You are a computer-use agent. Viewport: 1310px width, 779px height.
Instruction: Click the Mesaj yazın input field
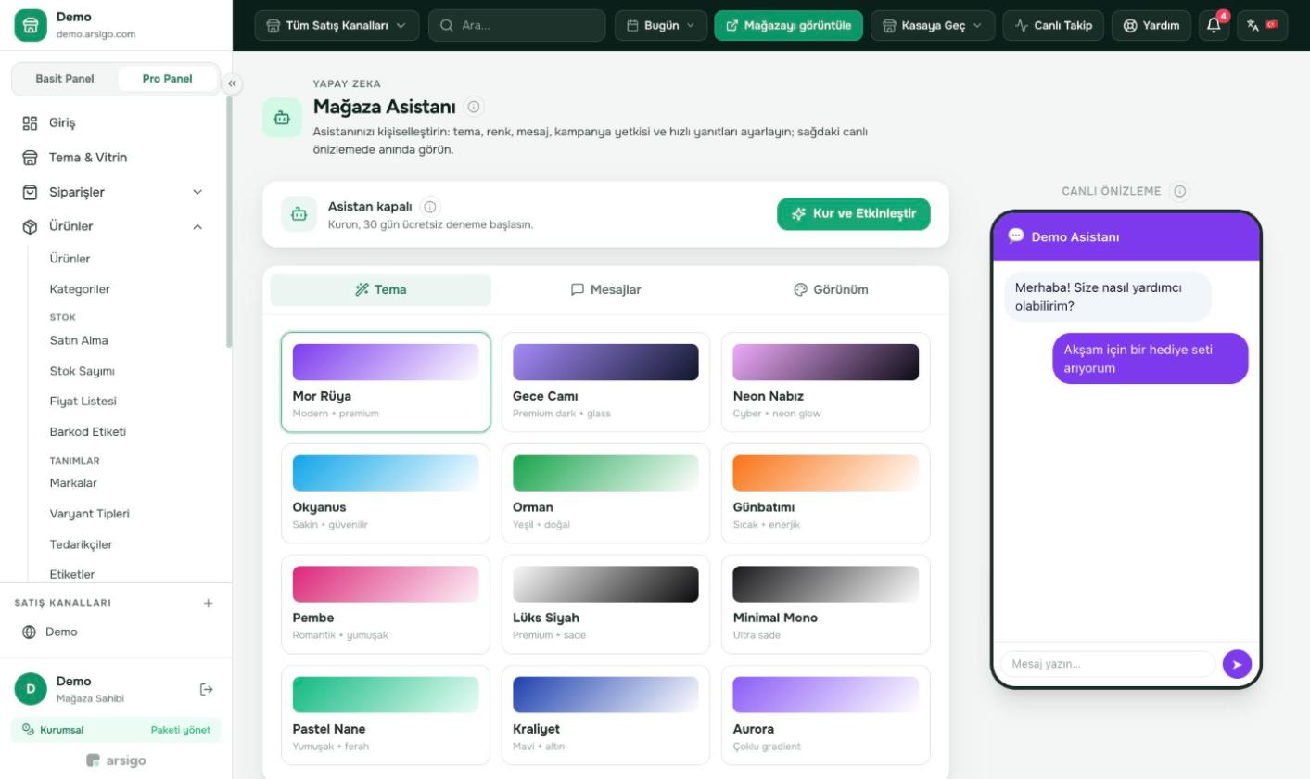pyautogui.click(x=1107, y=664)
